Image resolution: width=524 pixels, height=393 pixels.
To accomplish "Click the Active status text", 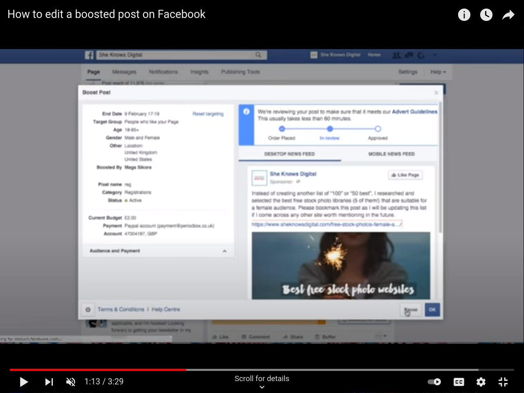I will tap(135, 201).
